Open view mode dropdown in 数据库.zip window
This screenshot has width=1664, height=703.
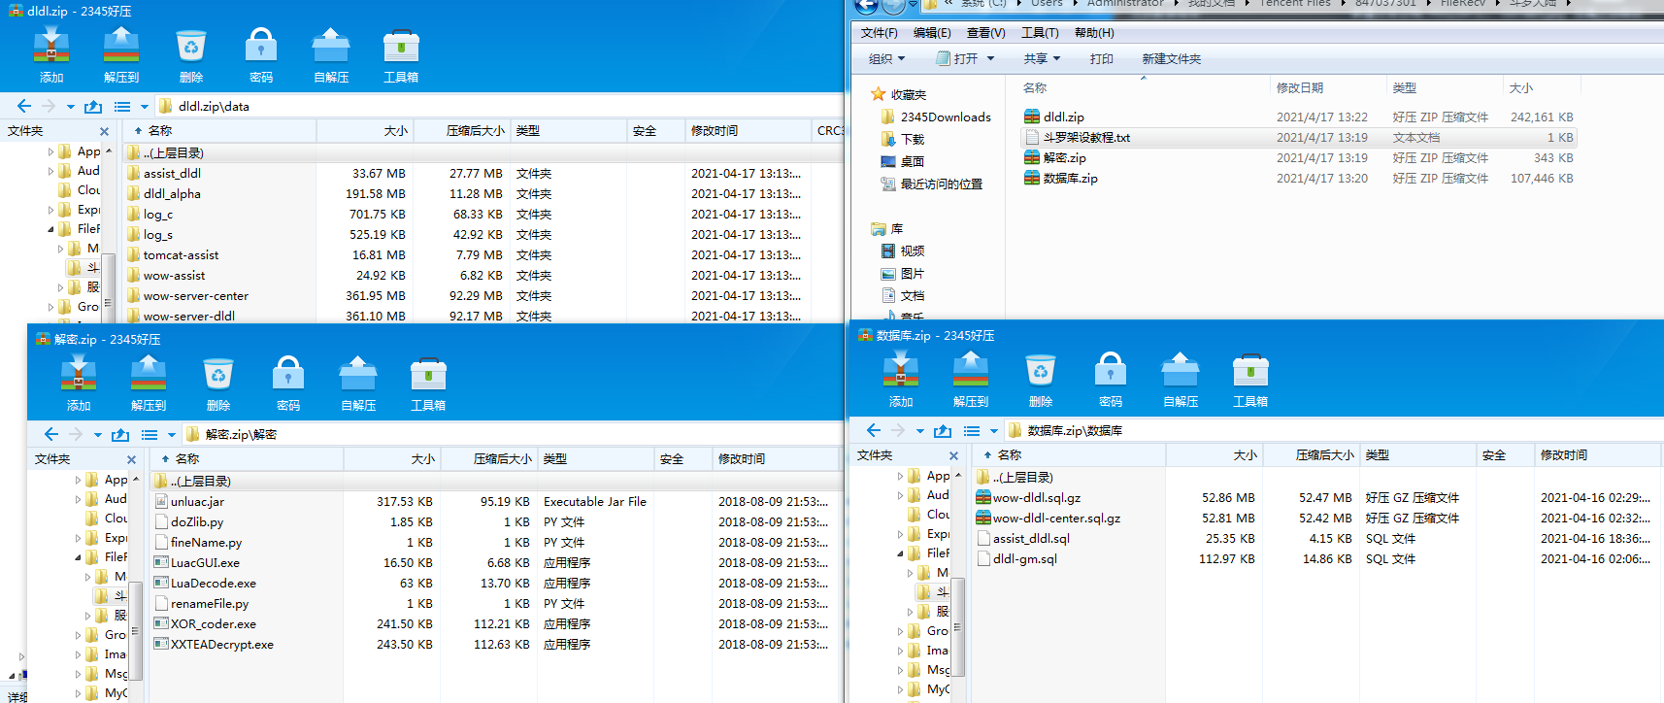coord(994,431)
